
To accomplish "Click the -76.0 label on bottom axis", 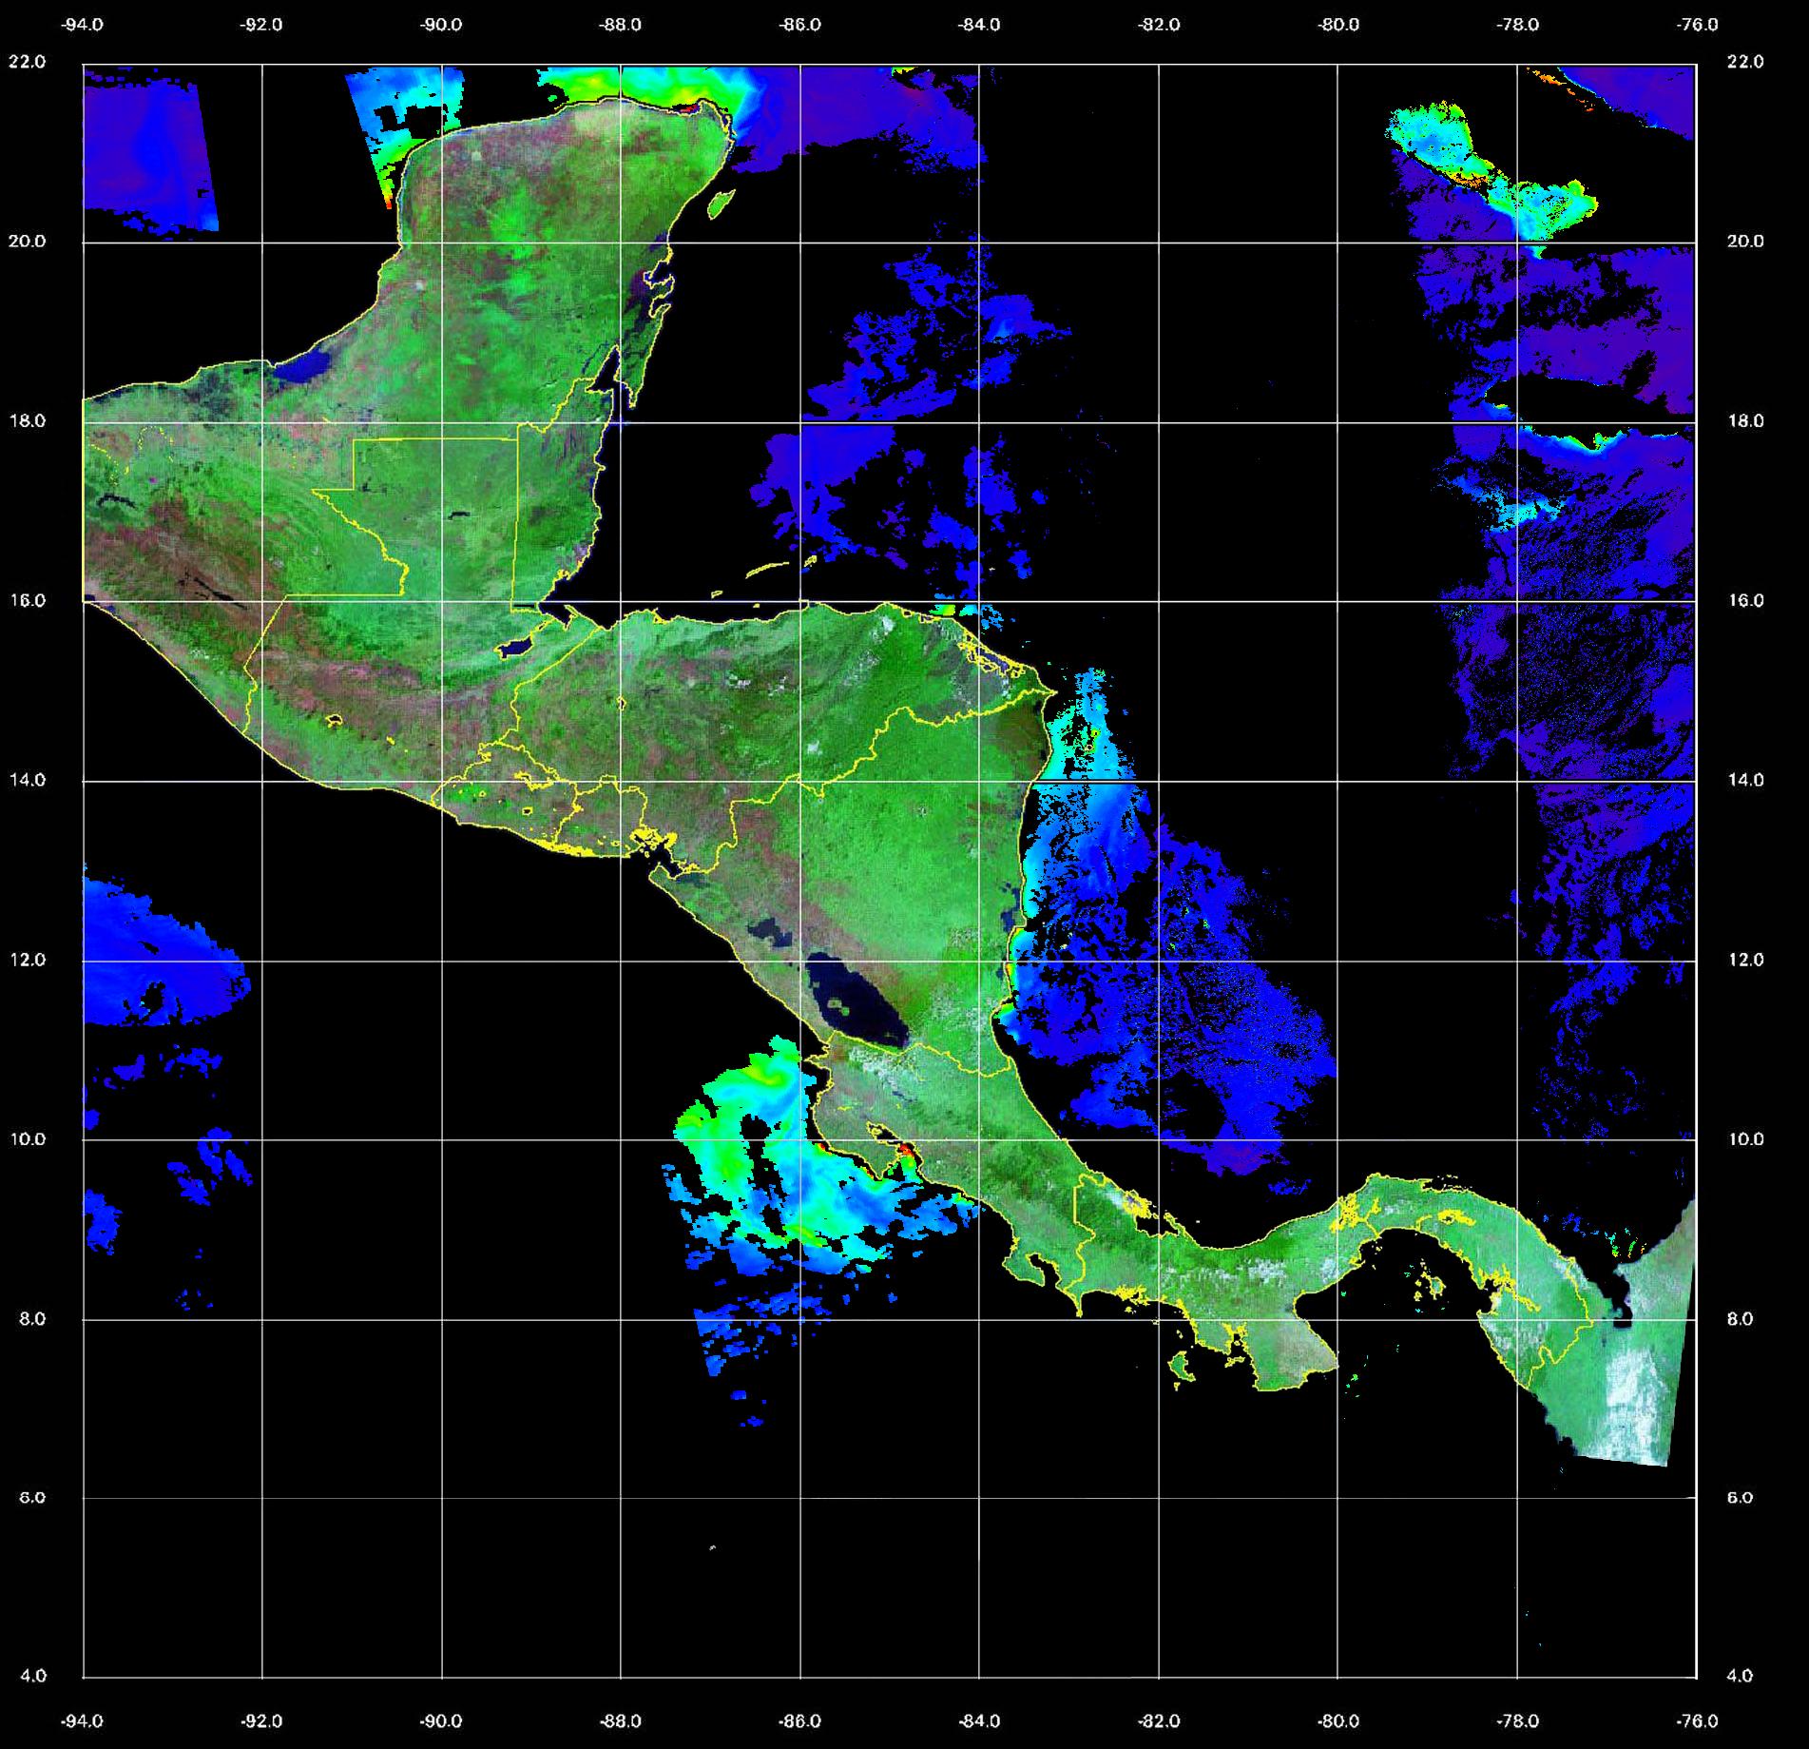I will coord(1698,1721).
